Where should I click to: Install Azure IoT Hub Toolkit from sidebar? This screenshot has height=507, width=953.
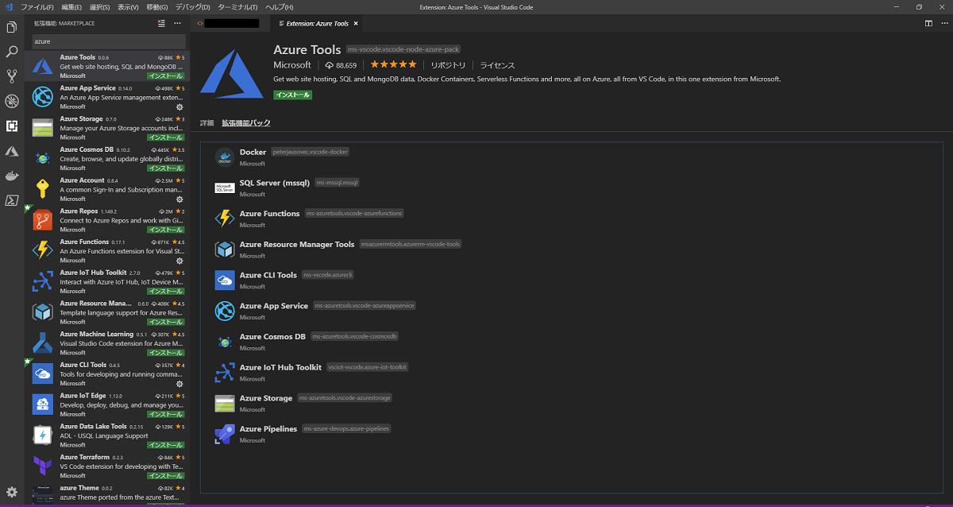[166, 292]
